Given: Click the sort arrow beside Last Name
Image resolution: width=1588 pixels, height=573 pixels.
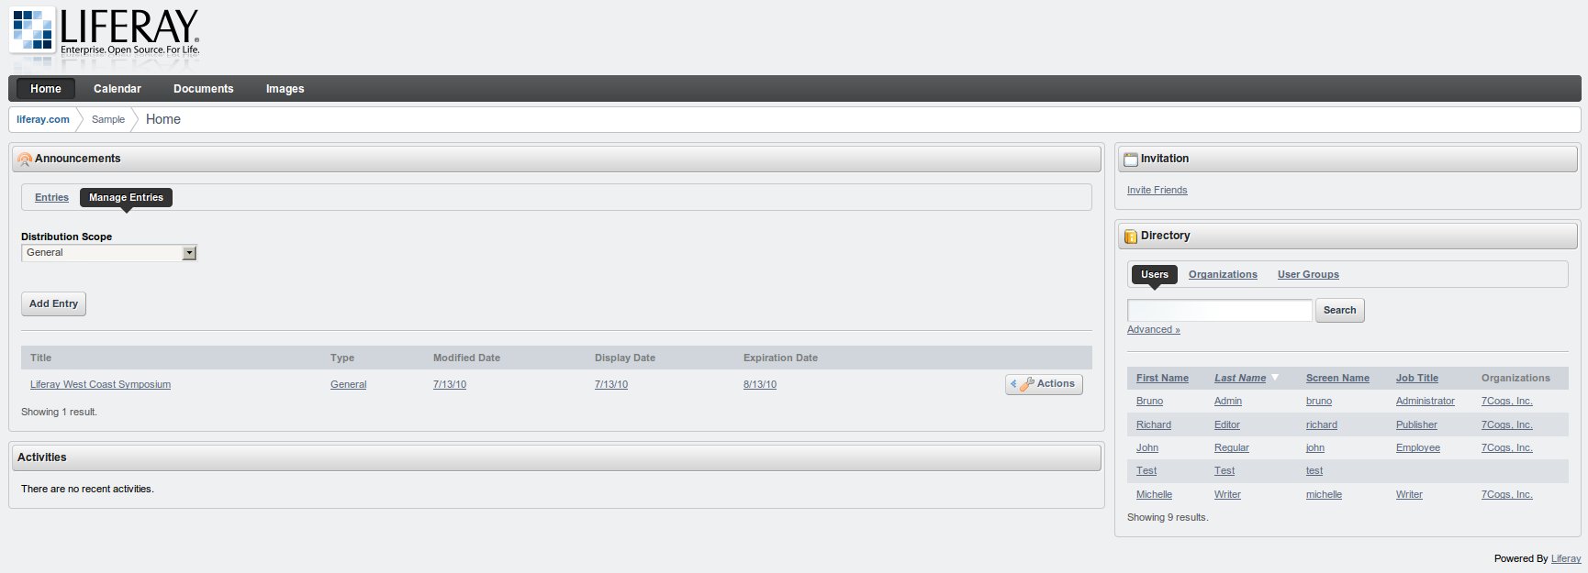Looking at the screenshot, I should tap(1274, 378).
